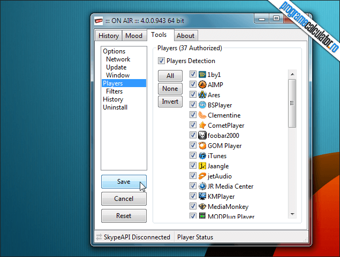Save the settings

124,182
